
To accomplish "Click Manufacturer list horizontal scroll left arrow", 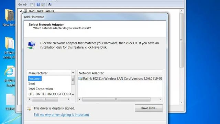I will tap(29, 99).
